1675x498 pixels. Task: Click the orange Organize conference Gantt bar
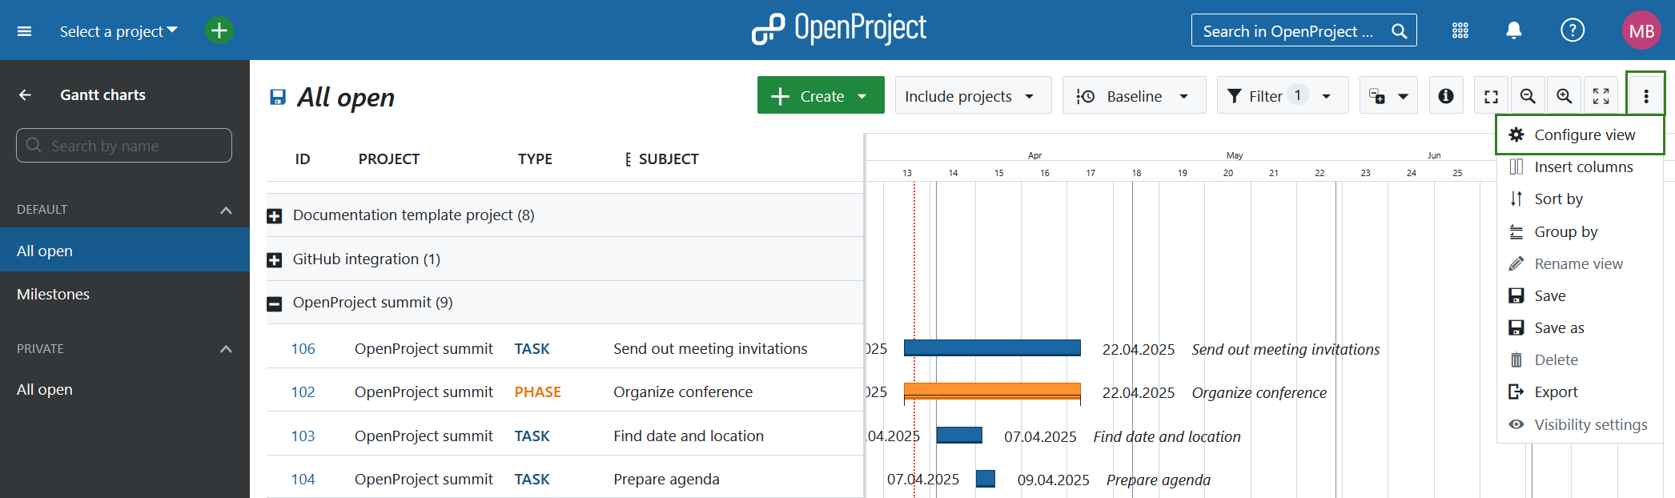tap(991, 391)
